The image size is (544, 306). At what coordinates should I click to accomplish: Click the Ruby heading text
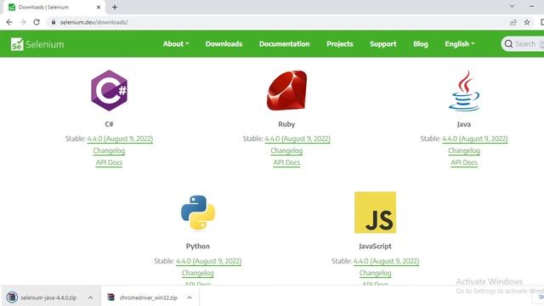[286, 124]
